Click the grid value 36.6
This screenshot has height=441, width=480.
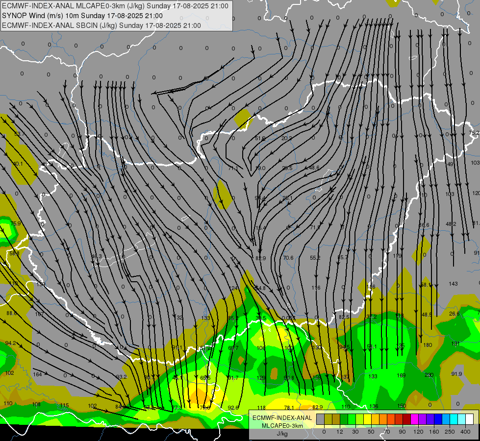[x=424, y=225]
